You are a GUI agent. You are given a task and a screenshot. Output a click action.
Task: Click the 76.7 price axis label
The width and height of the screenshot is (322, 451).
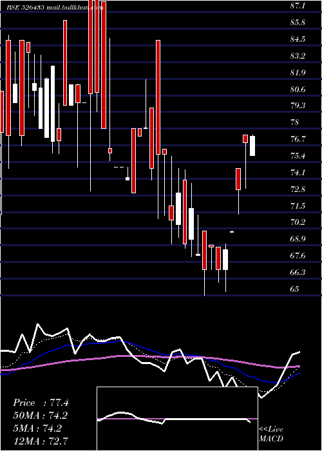point(298,139)
